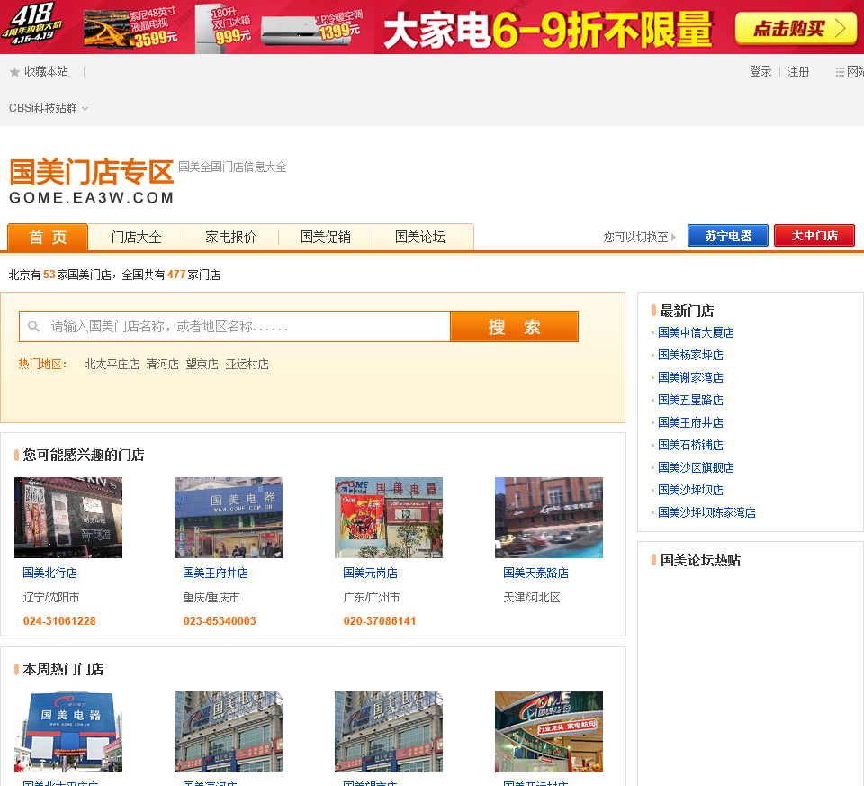Screen dimensions: 864x786
Task: Open the 国美论坛 tab
Action: click(420, 238)
